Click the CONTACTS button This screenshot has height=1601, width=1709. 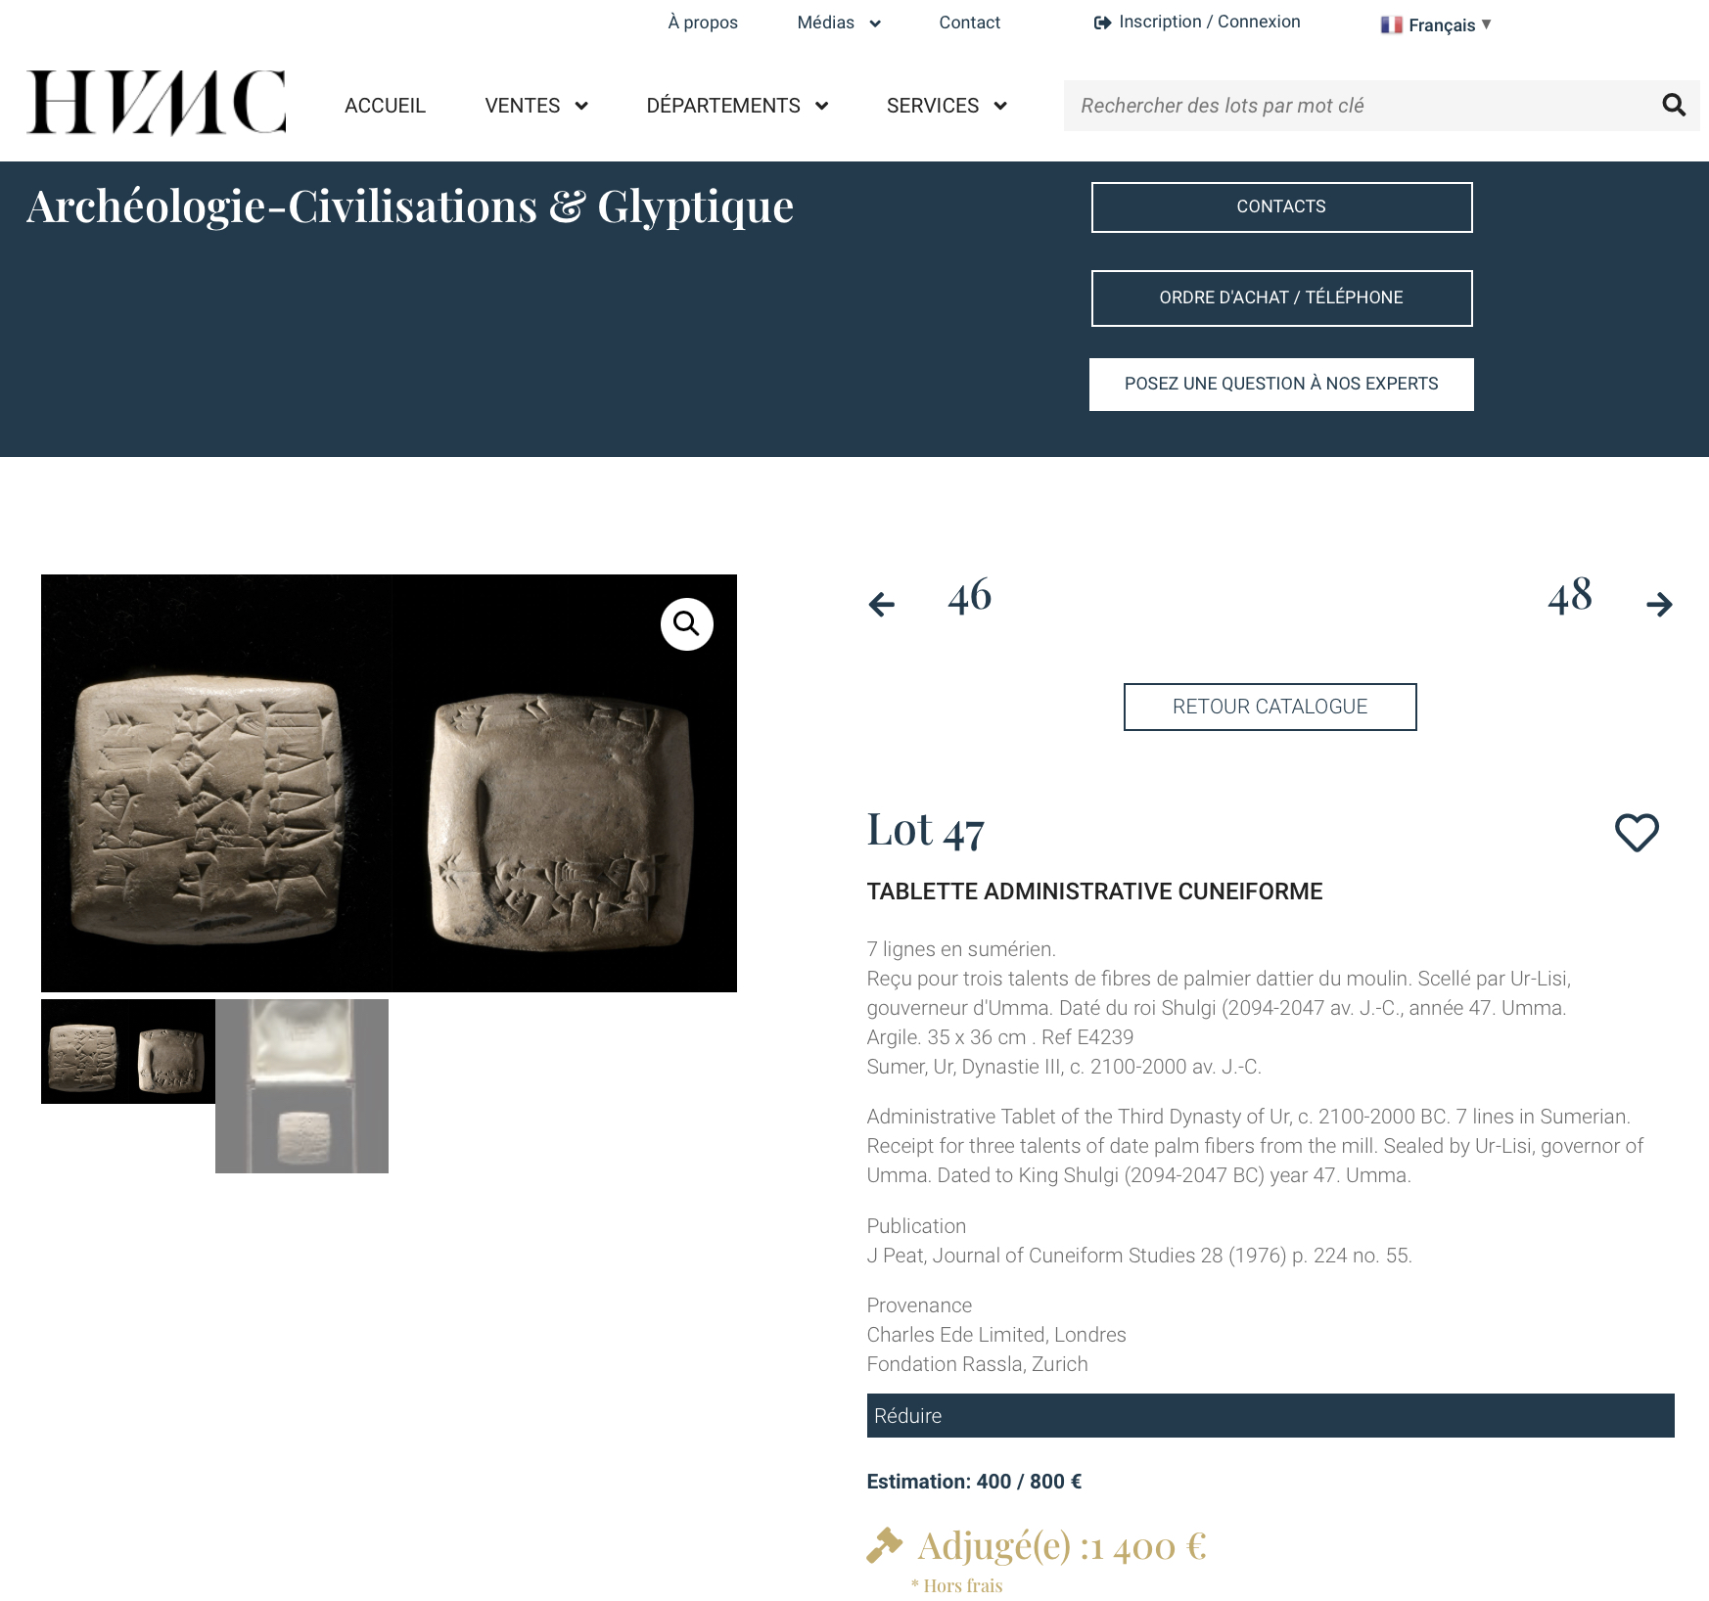coord(1281,207)
